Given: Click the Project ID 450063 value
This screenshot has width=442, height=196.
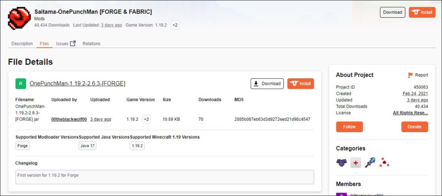Looking at the screenshot, I should click(421, 87).
